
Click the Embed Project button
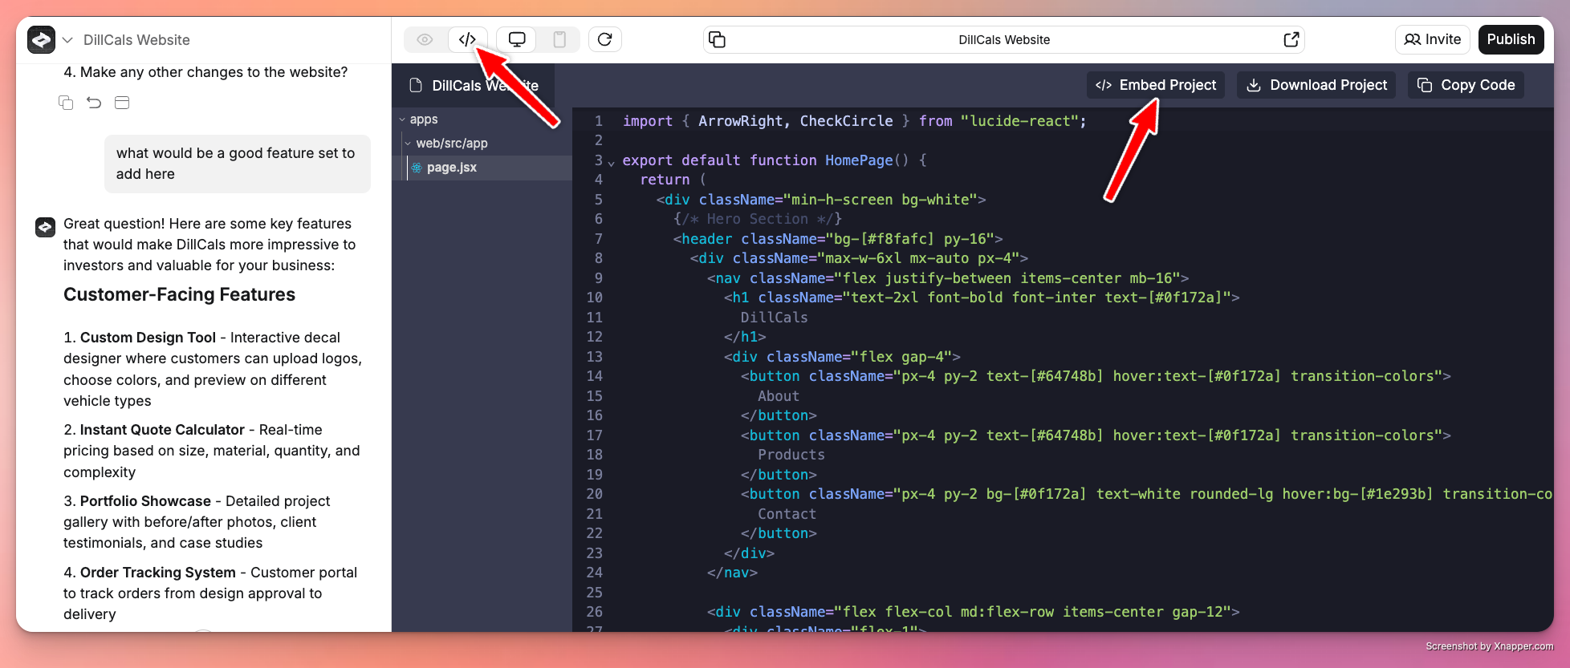1156,85
